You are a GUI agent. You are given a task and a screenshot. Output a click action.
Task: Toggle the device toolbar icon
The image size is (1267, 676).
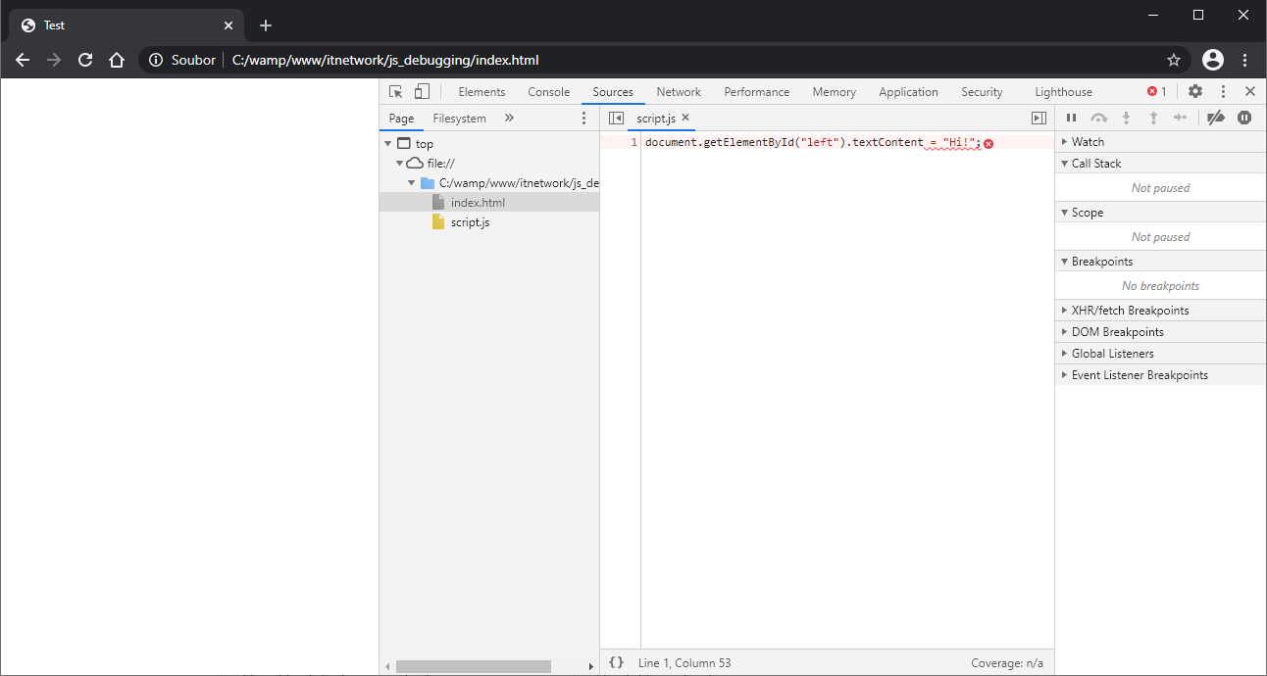coord(422,92)
